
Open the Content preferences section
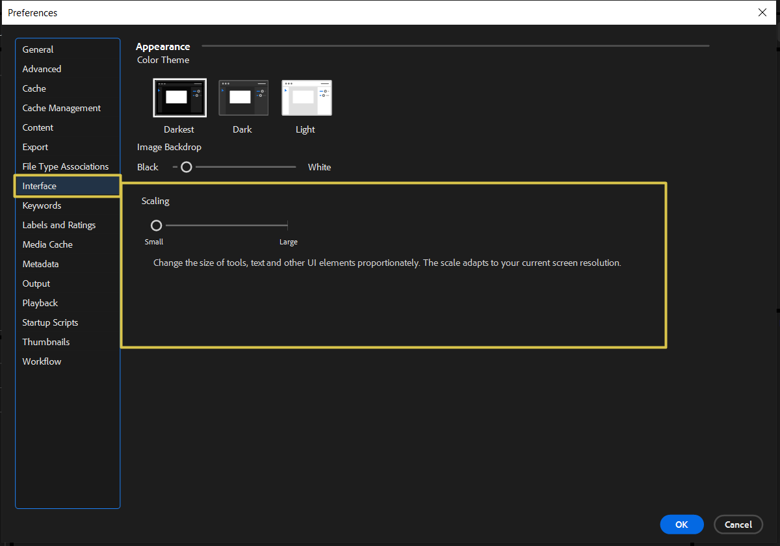pyautogui.click(x=38, y=127)
